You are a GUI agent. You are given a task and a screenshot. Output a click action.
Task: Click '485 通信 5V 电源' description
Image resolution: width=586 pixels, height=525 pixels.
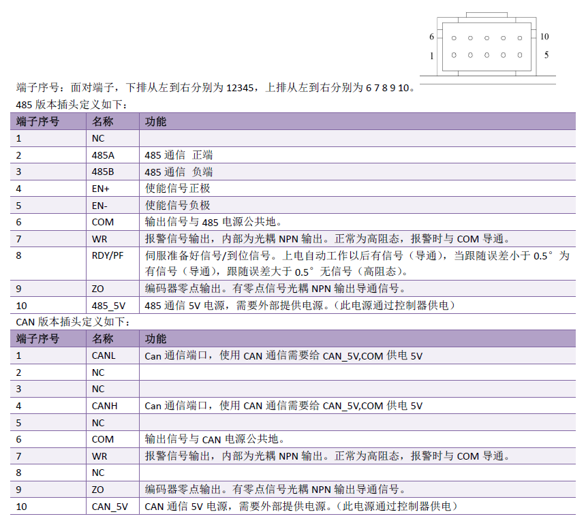[300, 306]
